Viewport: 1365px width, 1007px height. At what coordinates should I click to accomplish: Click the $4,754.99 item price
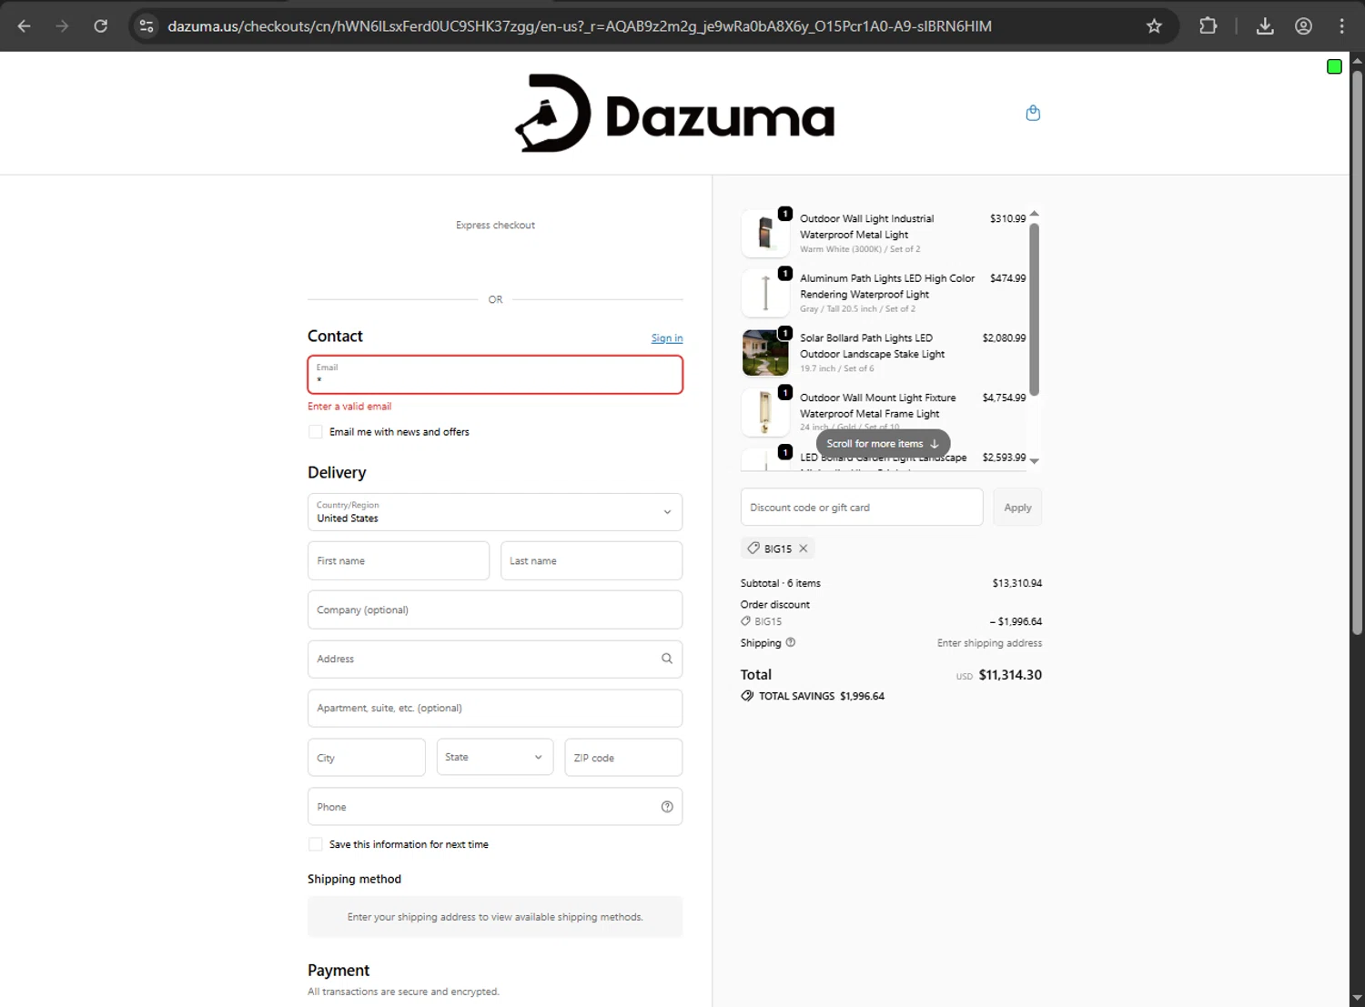1004,398
